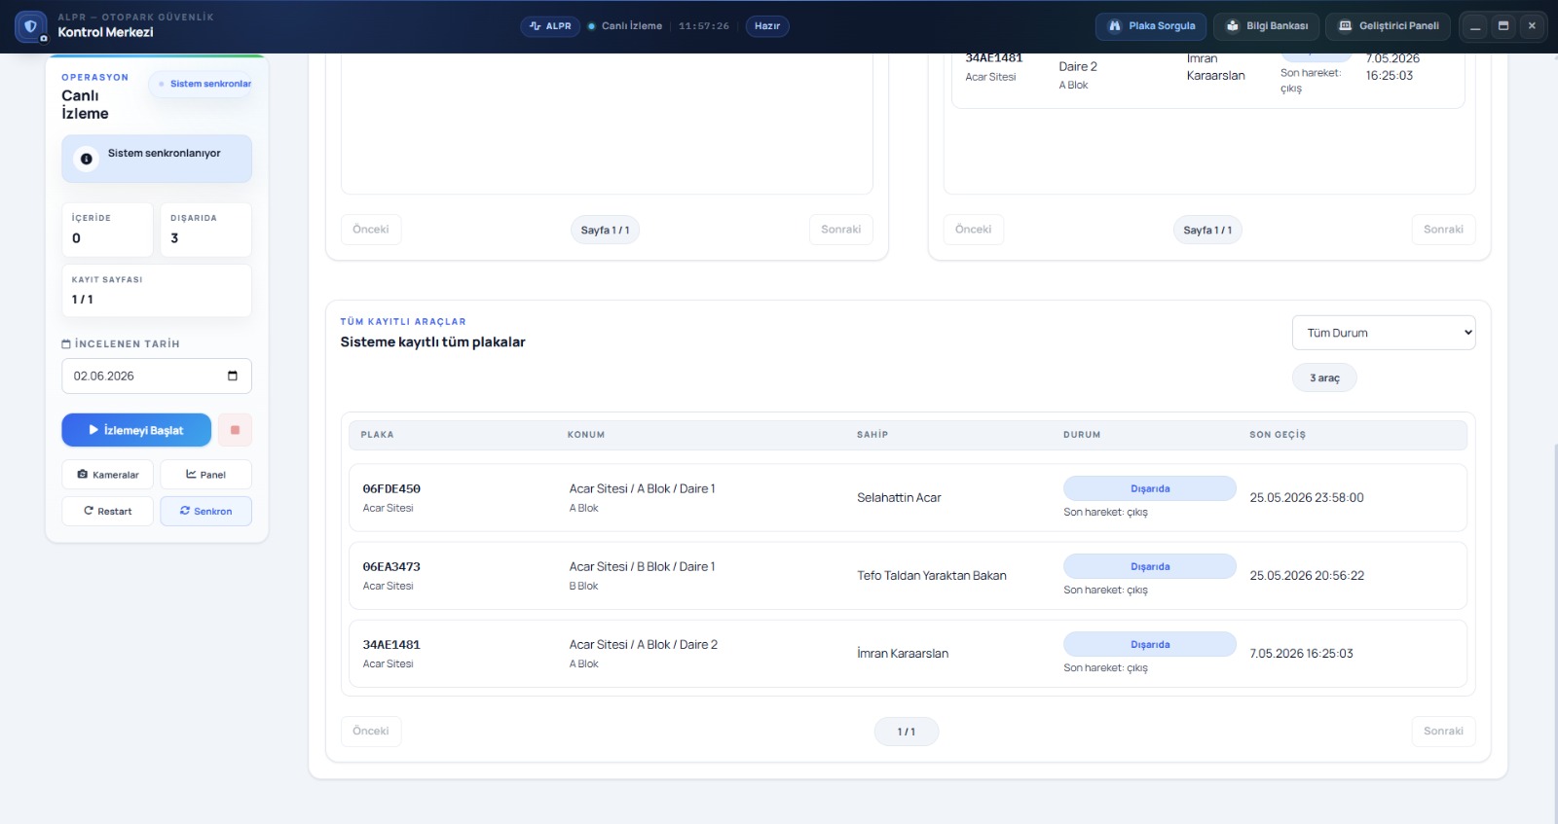Click Önceki in right upper panel
This screenshot has height=824, width=1558.
[x=973, y=230]
